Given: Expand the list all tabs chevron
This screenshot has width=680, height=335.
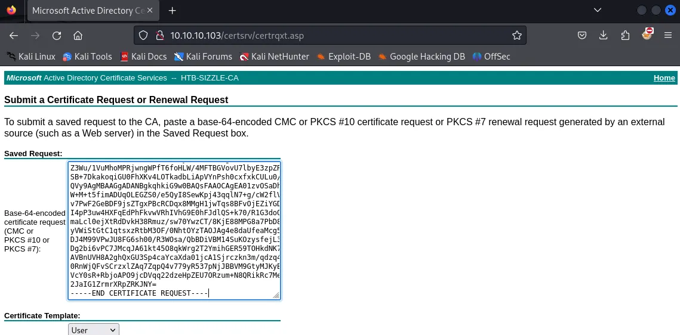Looking at the screenshot, I should tap(598, 11).
